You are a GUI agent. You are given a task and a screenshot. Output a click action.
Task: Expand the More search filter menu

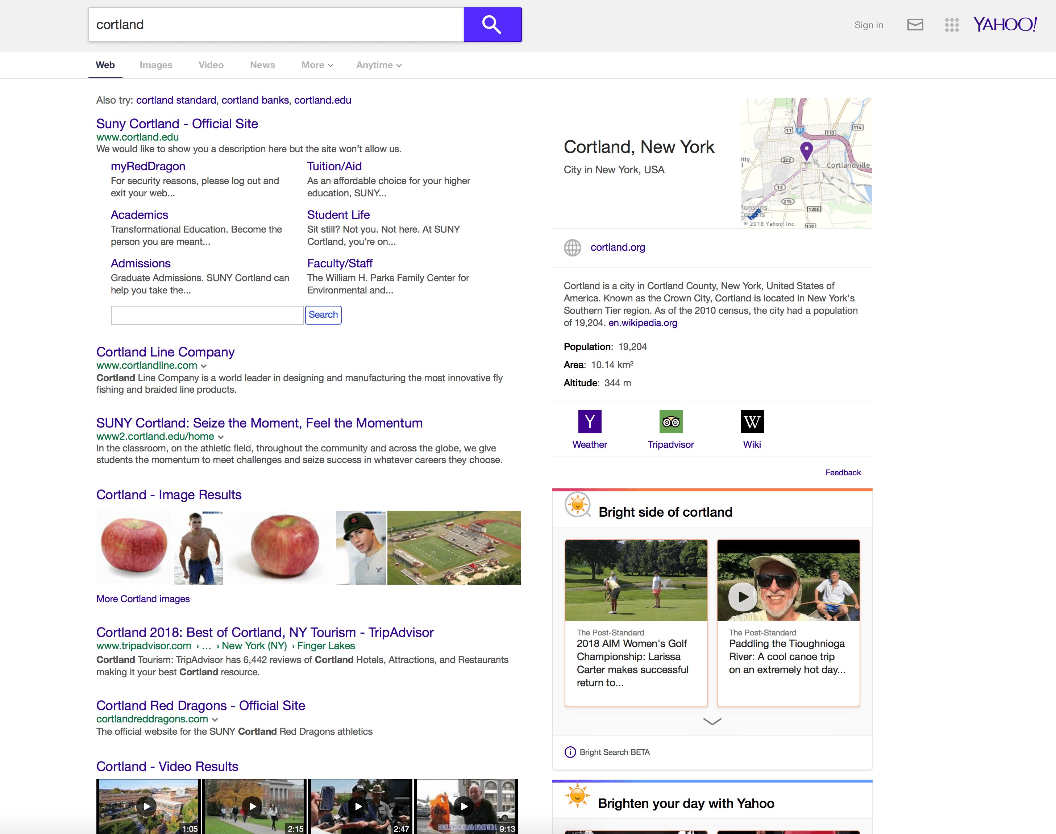[x=317, y=65]
